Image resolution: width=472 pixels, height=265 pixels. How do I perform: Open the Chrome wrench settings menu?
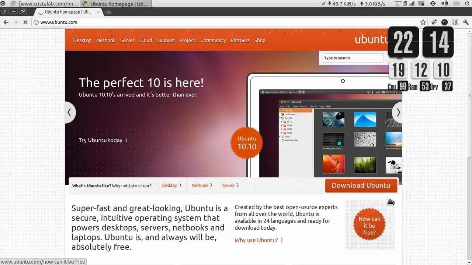(x=466, y=22)
